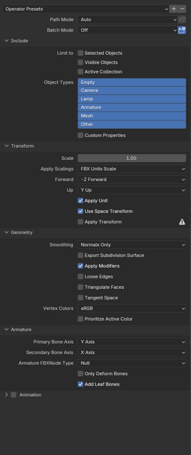Remove operator preset with minus icon
The height and width of the screenshot is (455, 191).
[182, 9]
